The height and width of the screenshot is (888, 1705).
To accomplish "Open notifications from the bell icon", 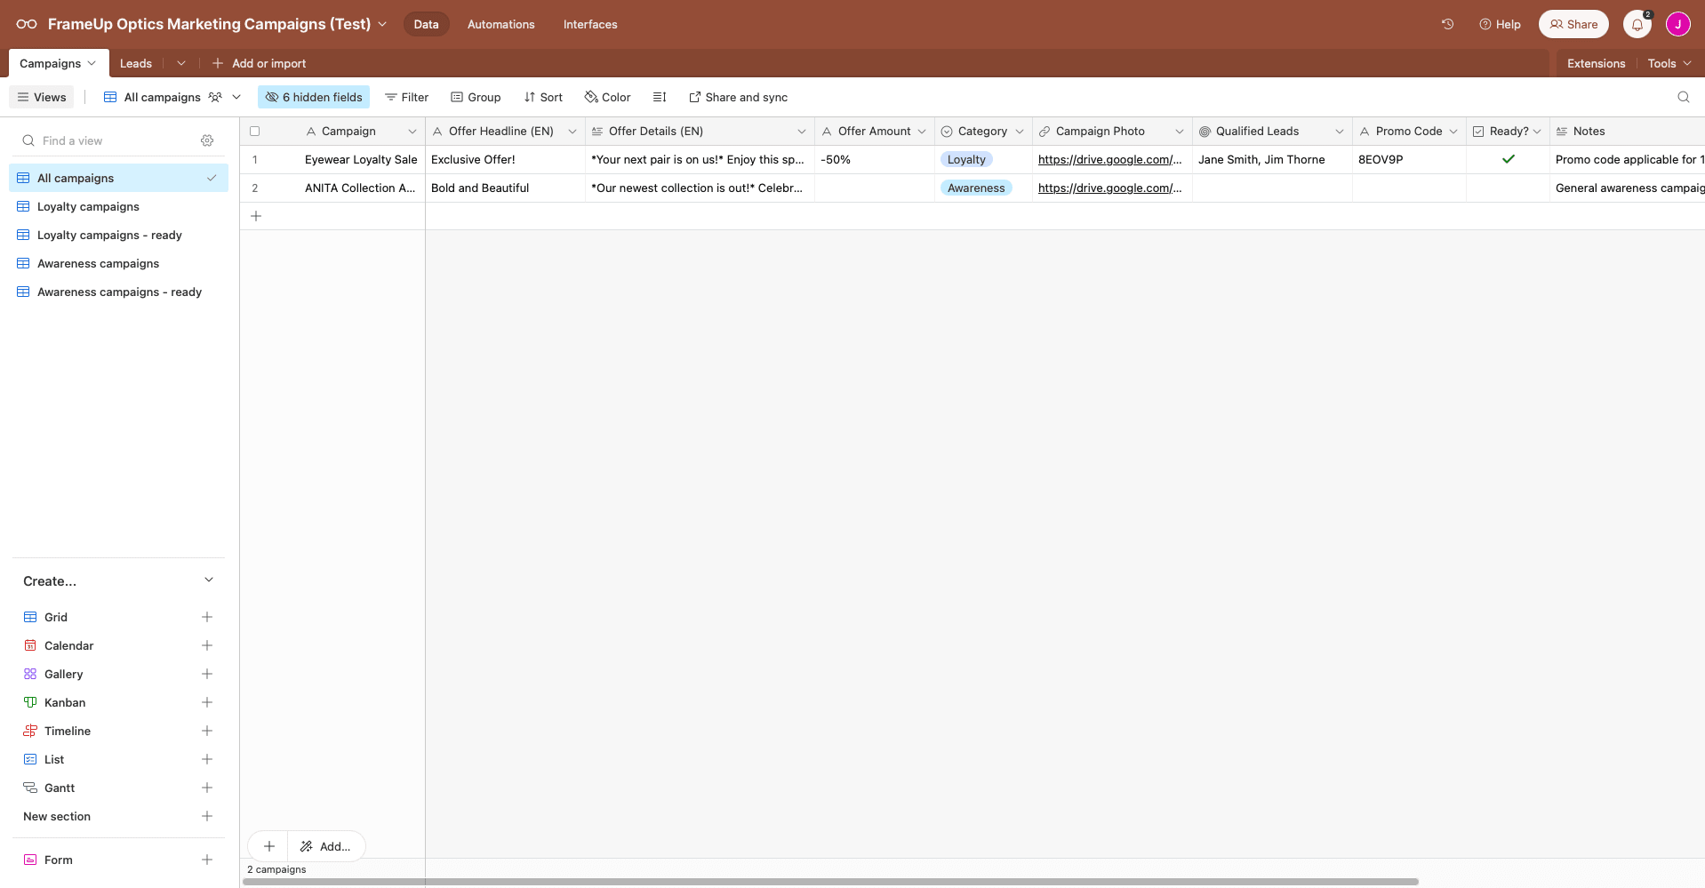I will pyautogui.click(x=1636, y=24).
